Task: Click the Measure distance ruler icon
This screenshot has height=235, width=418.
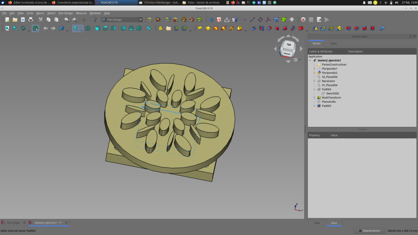Action: [x=149, y=29]
